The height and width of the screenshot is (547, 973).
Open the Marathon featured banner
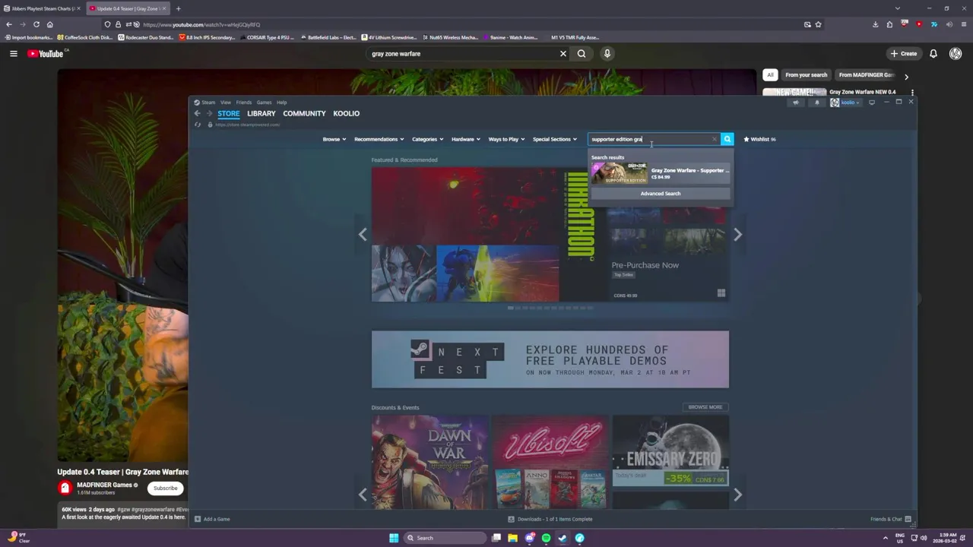click(x=550, y=234)
